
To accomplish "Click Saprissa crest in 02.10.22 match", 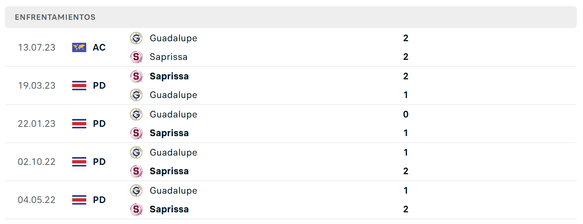I will coord(136,171).
